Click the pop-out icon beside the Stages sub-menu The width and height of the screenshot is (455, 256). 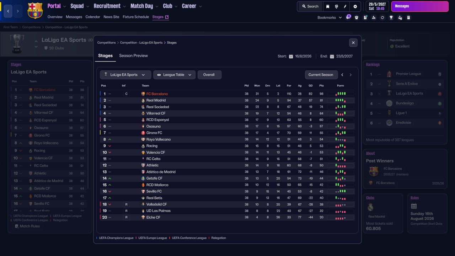pos(167,17)
